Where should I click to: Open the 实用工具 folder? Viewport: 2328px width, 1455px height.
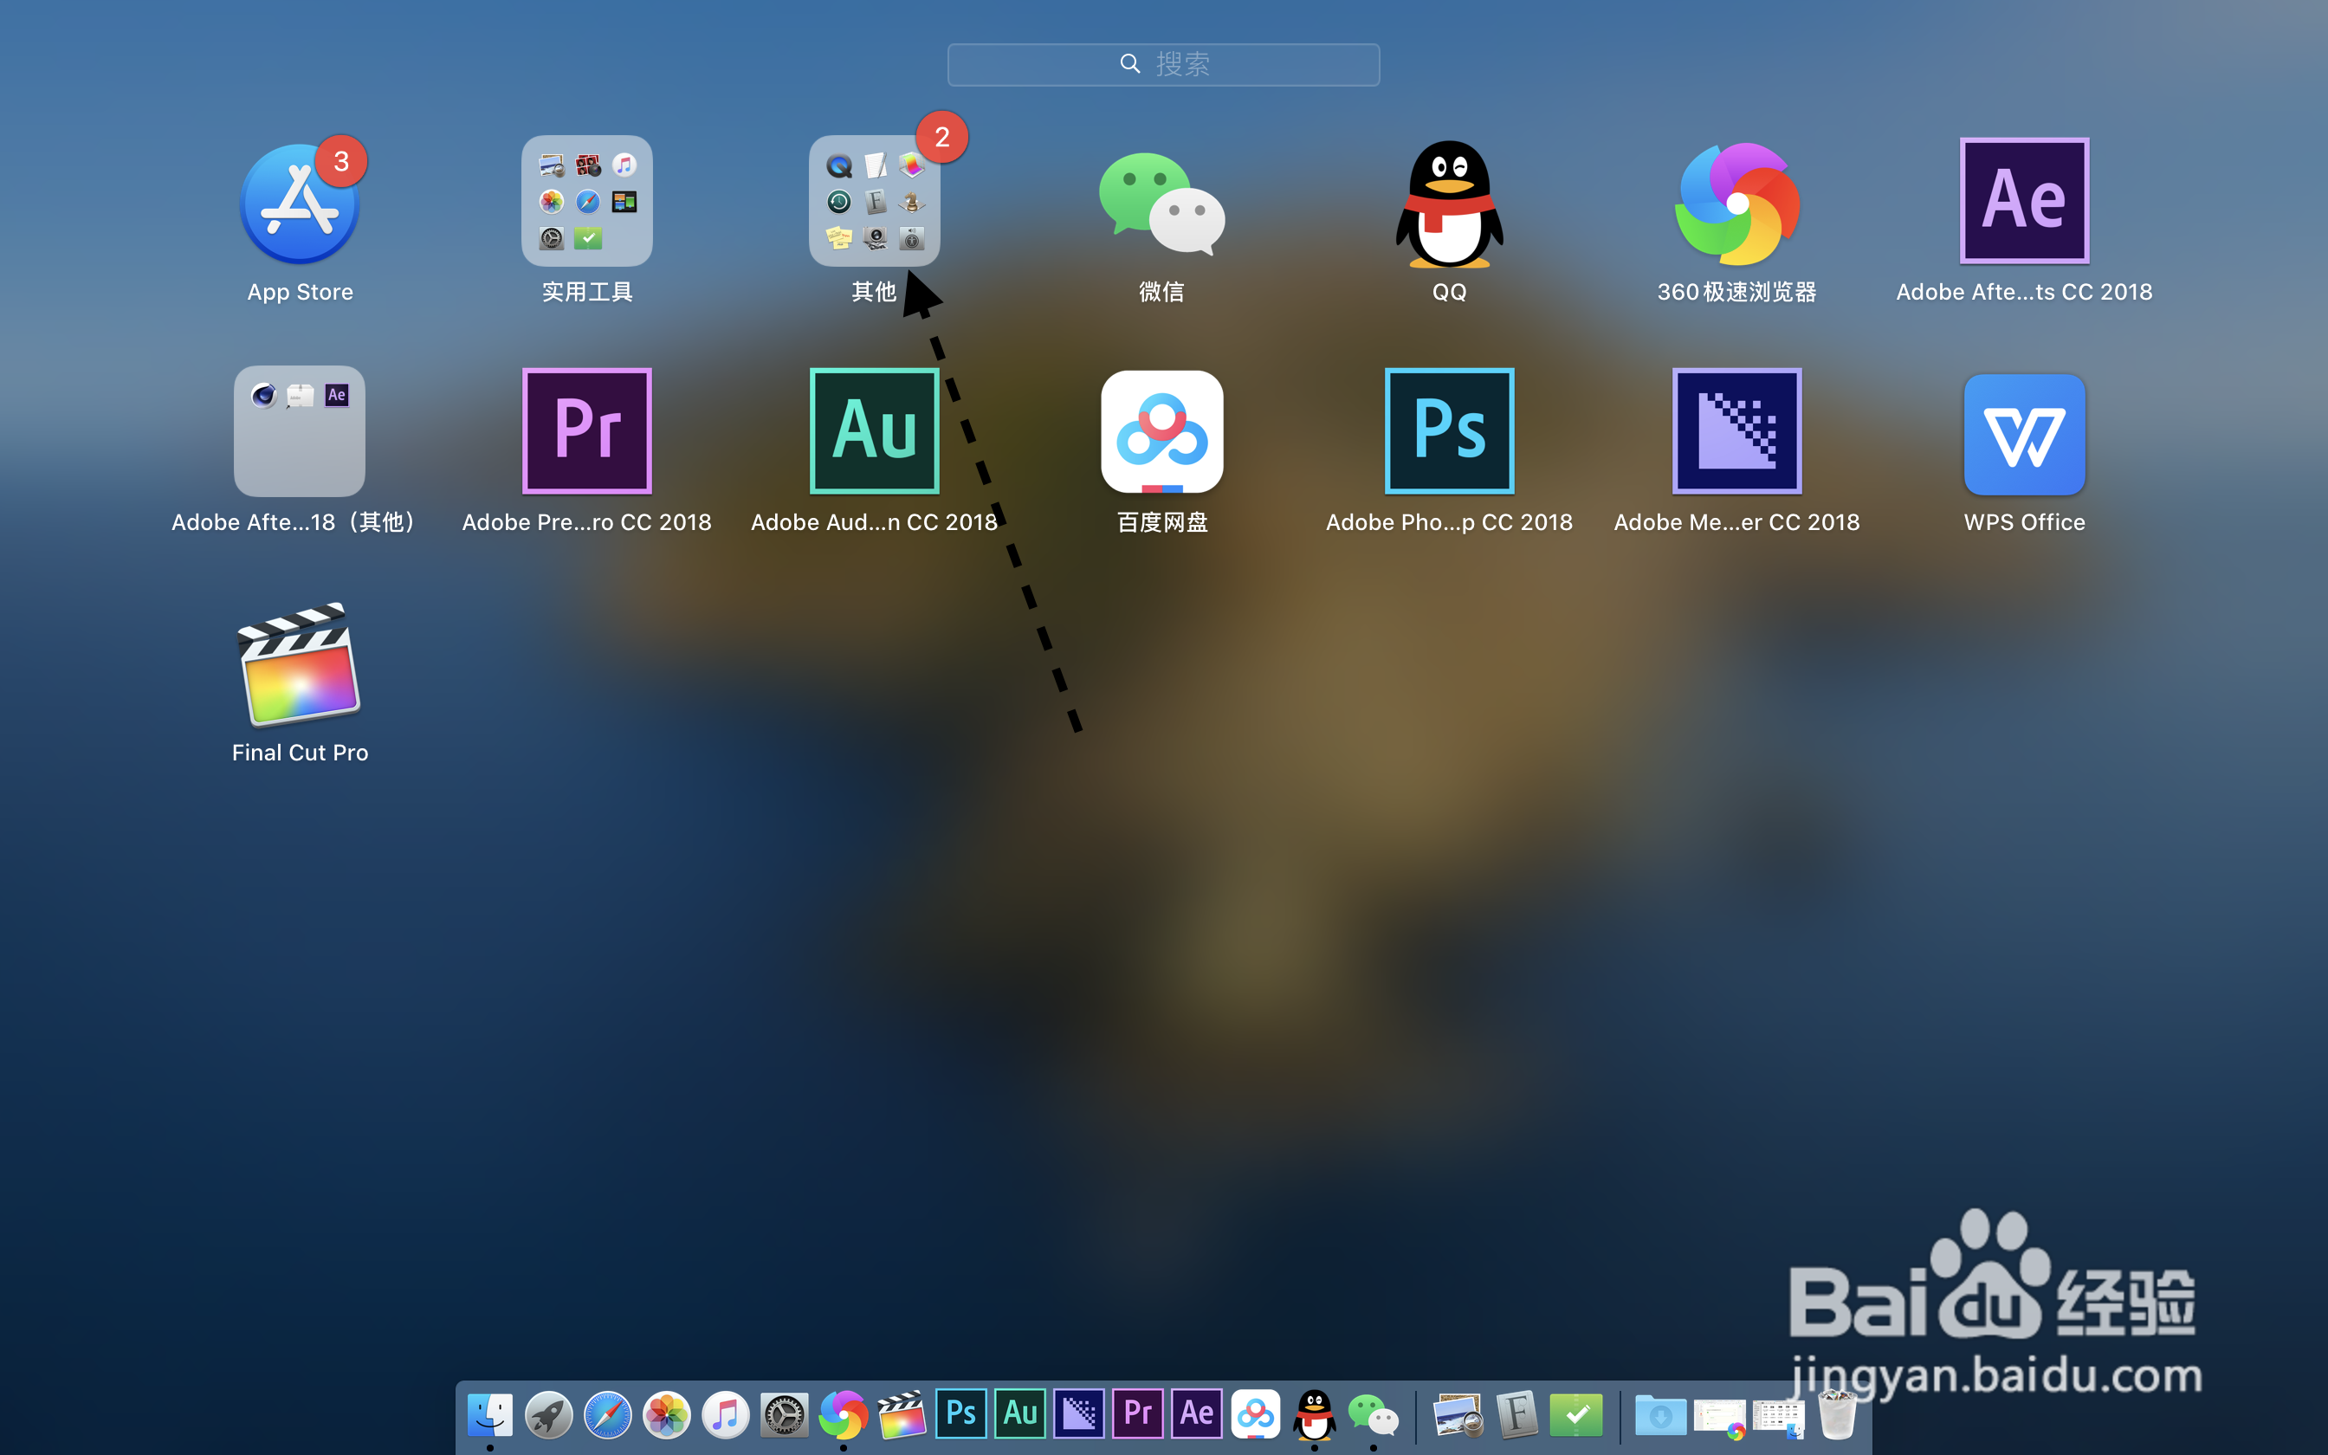pos(587,201)
